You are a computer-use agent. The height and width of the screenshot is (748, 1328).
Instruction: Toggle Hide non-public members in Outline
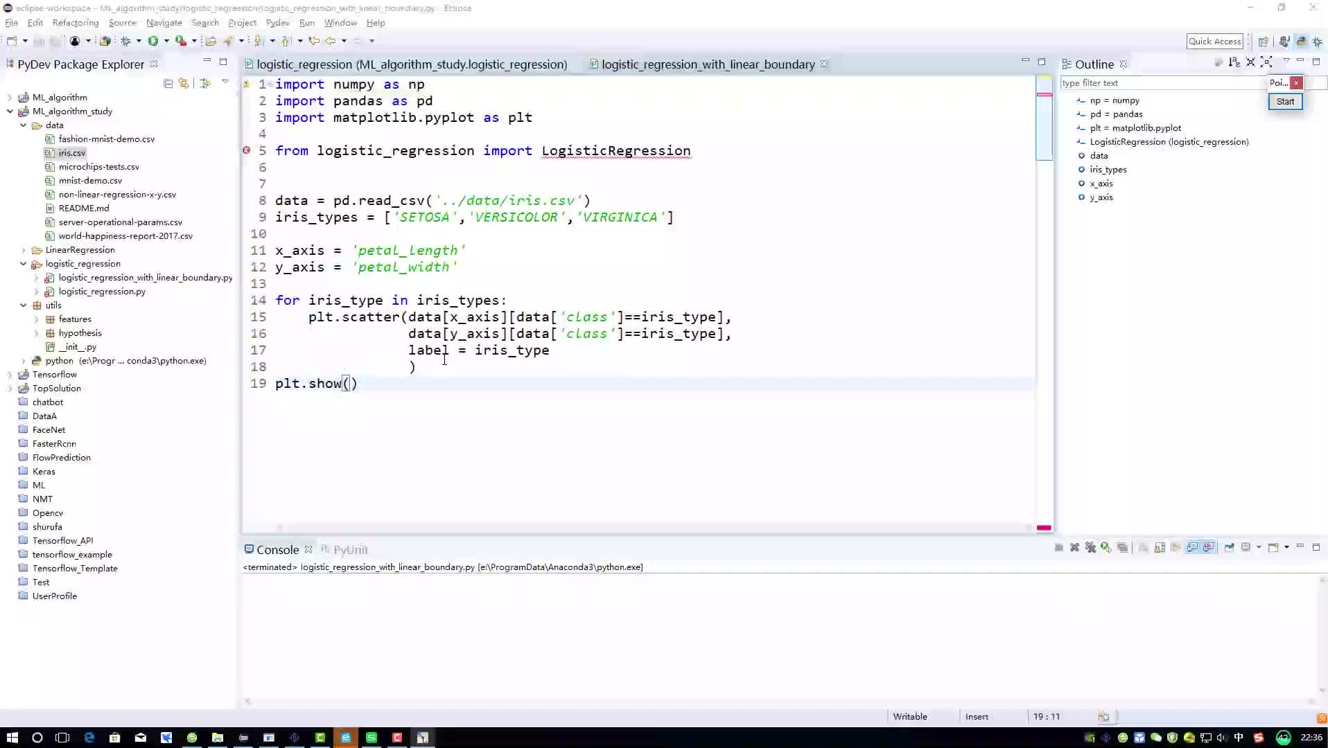1218,62
